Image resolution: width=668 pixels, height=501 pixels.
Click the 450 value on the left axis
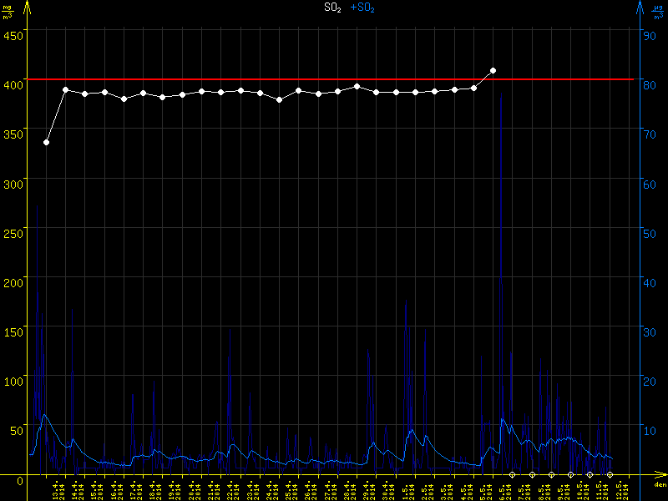coord(13,35)
